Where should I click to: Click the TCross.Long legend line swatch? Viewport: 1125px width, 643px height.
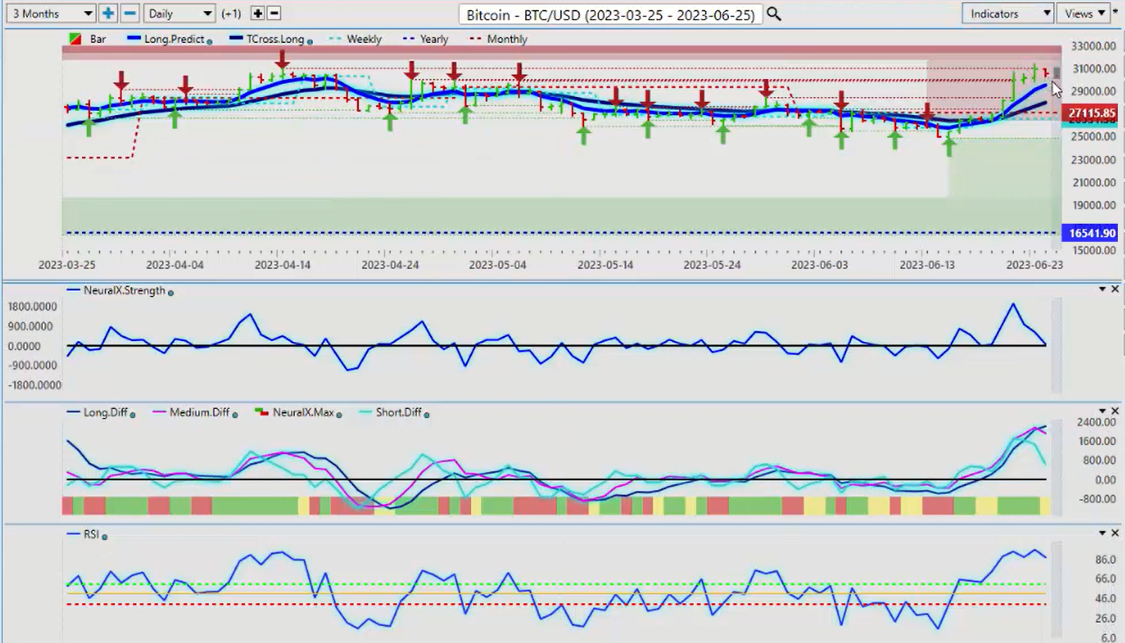(x=236, y=38)
